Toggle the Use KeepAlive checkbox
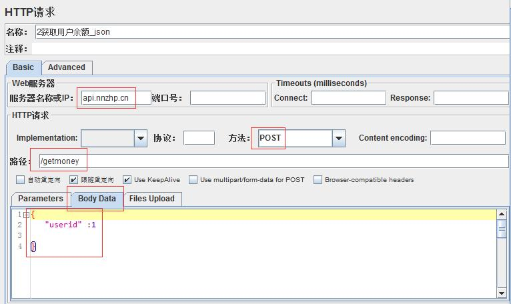Screen dimensions: 511x304 127,180
